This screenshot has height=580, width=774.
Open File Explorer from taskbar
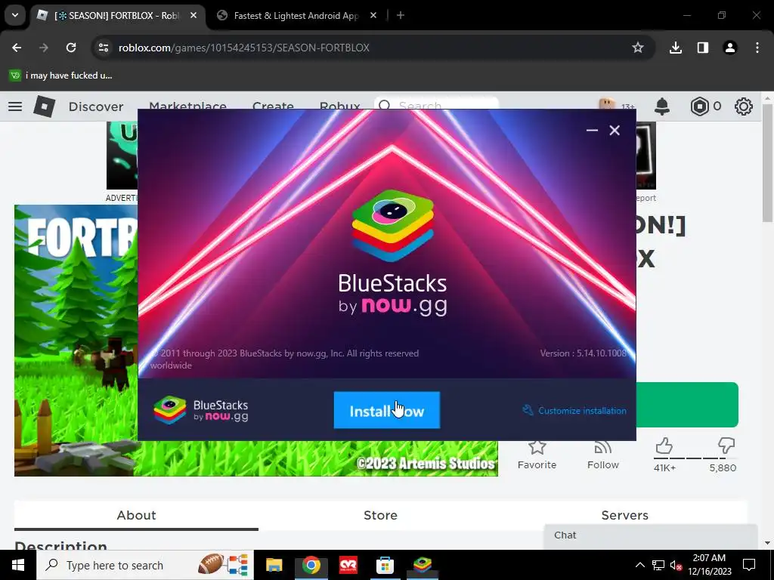coord(274,565)
